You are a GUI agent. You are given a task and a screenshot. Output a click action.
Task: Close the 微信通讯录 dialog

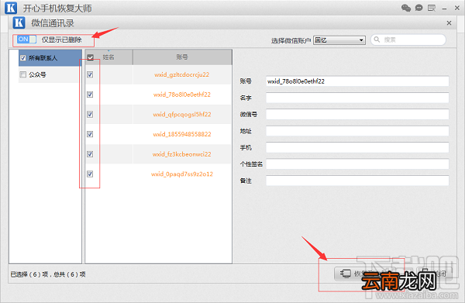point(449,22)
